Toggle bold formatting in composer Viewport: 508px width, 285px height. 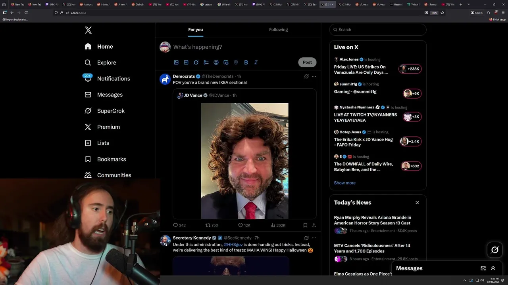click(246, 62)
